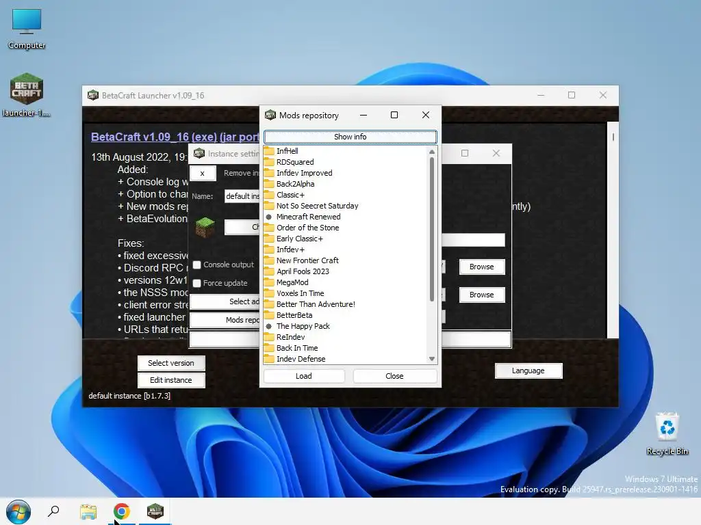The height and width of the screenshot is (525, 701).
Task: Switch to BetaCraft in the taskbar
Action: coord(155,511)
